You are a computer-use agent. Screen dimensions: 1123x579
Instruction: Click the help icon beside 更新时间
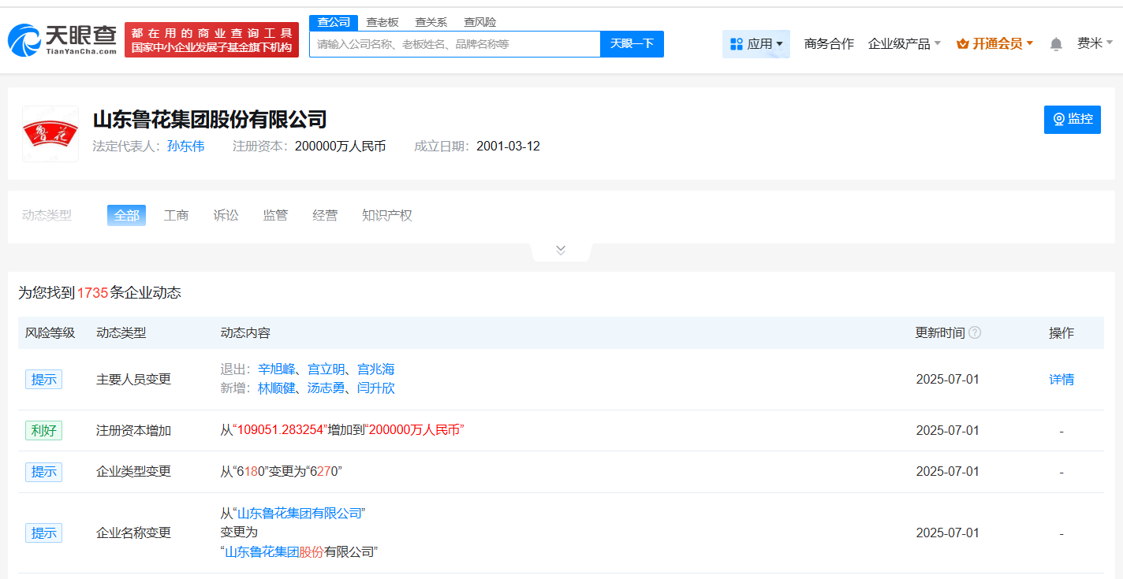pyautogui.click(x=975, y=332)
